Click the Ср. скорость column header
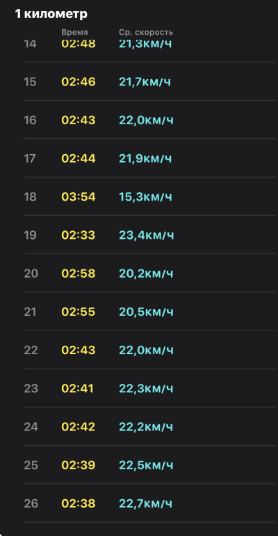Image resolution: width=278 pixels, height=536 pixels. 146,33
